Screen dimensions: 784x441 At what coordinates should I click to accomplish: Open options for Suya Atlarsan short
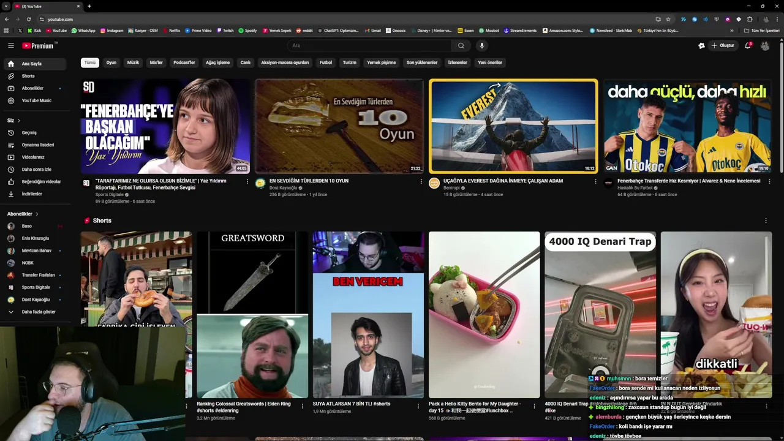(x=418, y=405)
